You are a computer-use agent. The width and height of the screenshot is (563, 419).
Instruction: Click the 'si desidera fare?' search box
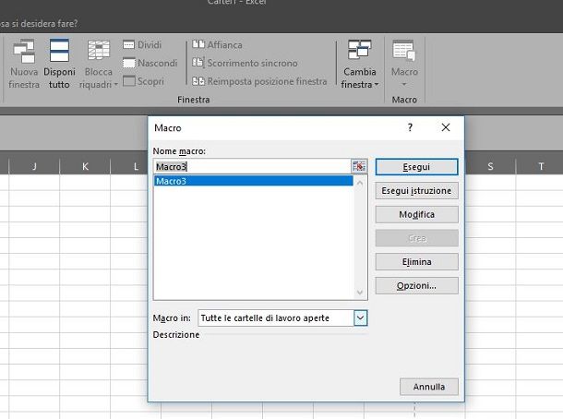(x=39, y=24)
